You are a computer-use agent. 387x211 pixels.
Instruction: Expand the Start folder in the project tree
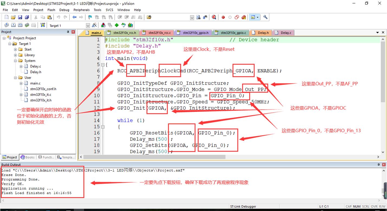[15, 49]
